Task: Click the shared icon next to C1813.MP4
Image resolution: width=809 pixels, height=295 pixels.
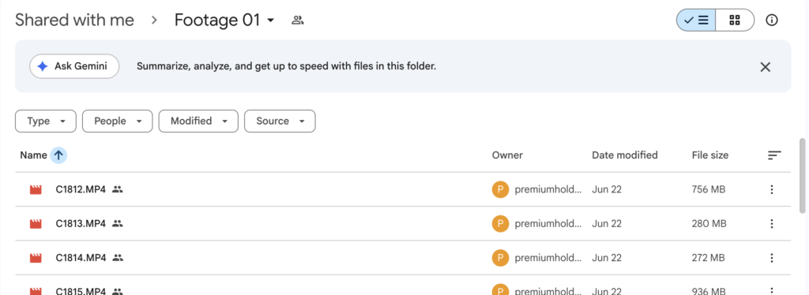Action: coord(118,223)
